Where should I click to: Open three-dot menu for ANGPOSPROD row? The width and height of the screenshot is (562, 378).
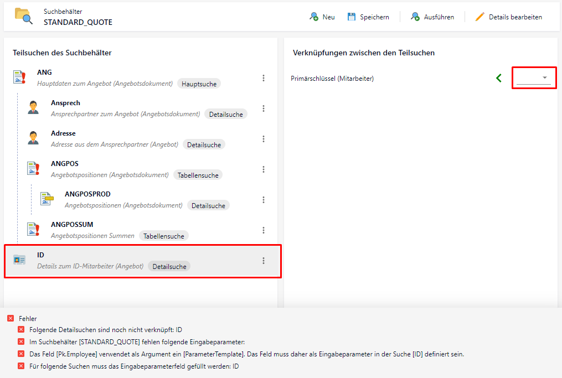tap(264, 200)
